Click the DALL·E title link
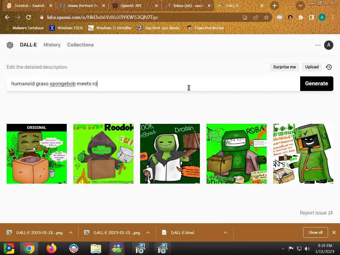This screenshot has width=340, height=255. pos(29,45)
